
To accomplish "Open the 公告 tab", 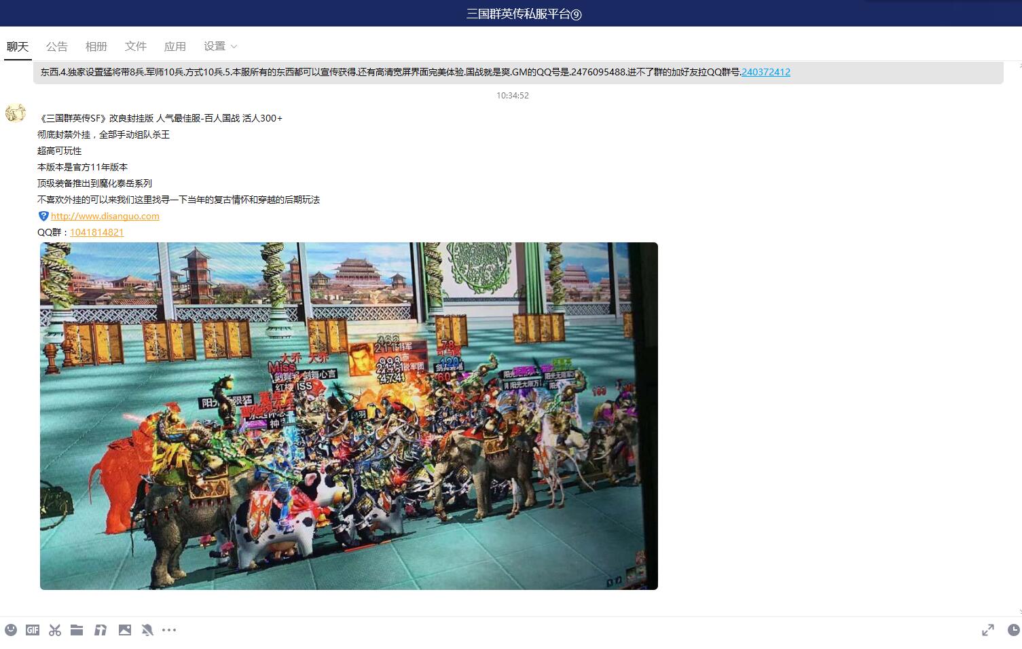I will [57, 46].
